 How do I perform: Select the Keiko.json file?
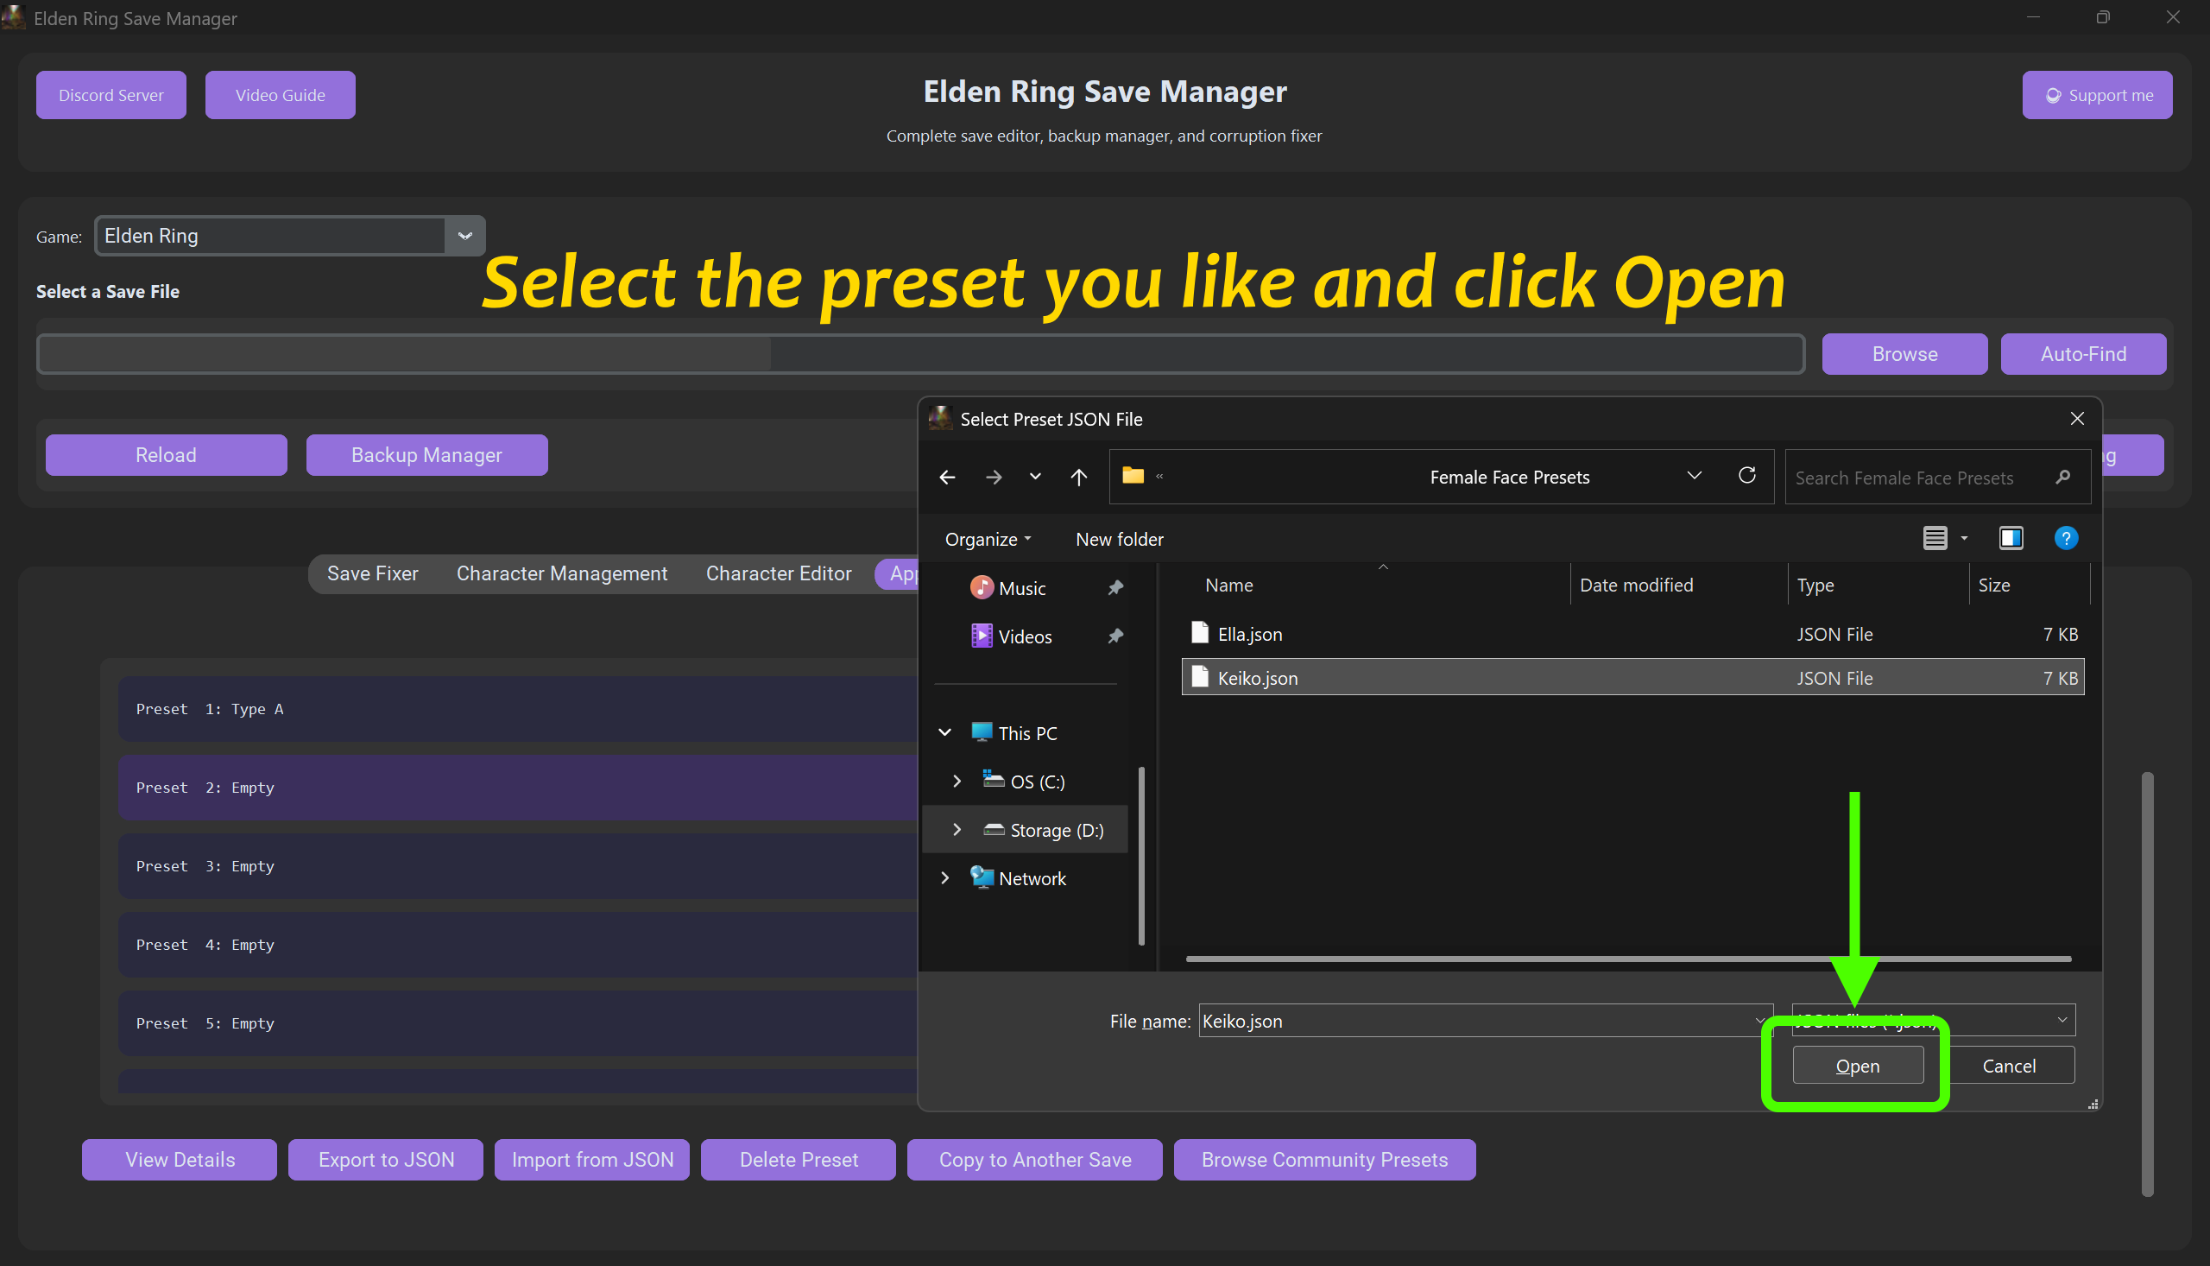[x=1633, y=677]
